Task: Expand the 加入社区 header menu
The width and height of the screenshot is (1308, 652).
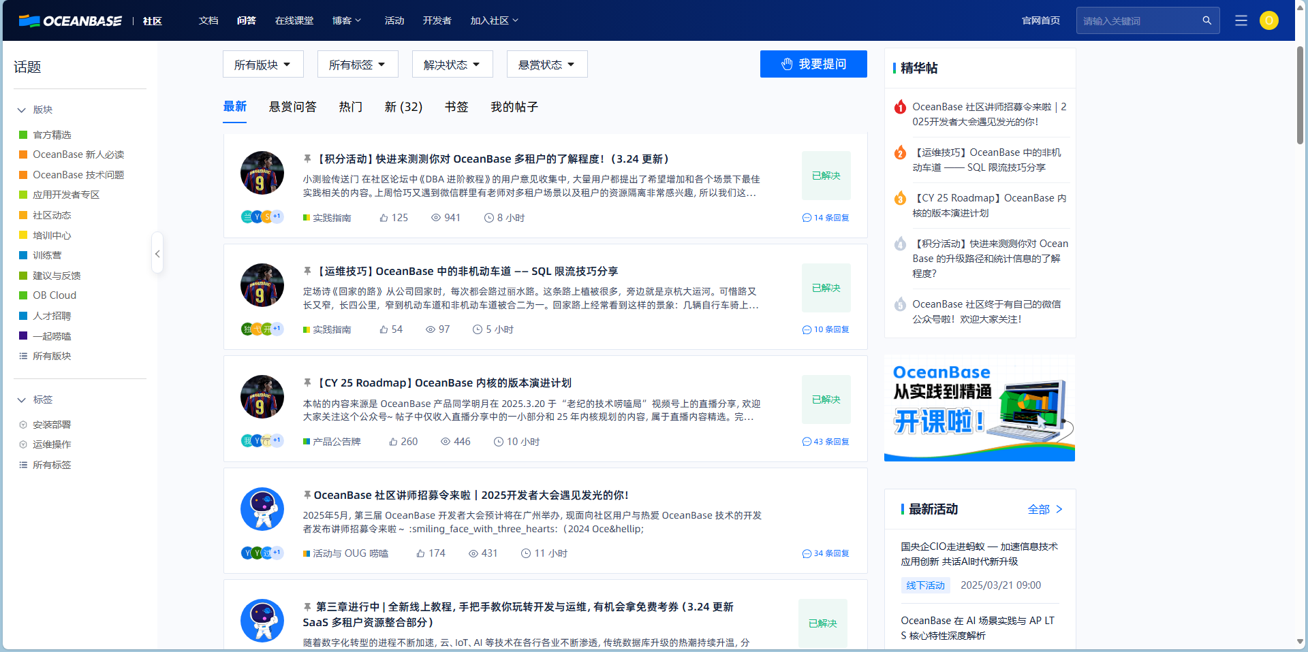Action: coord(495,20)
